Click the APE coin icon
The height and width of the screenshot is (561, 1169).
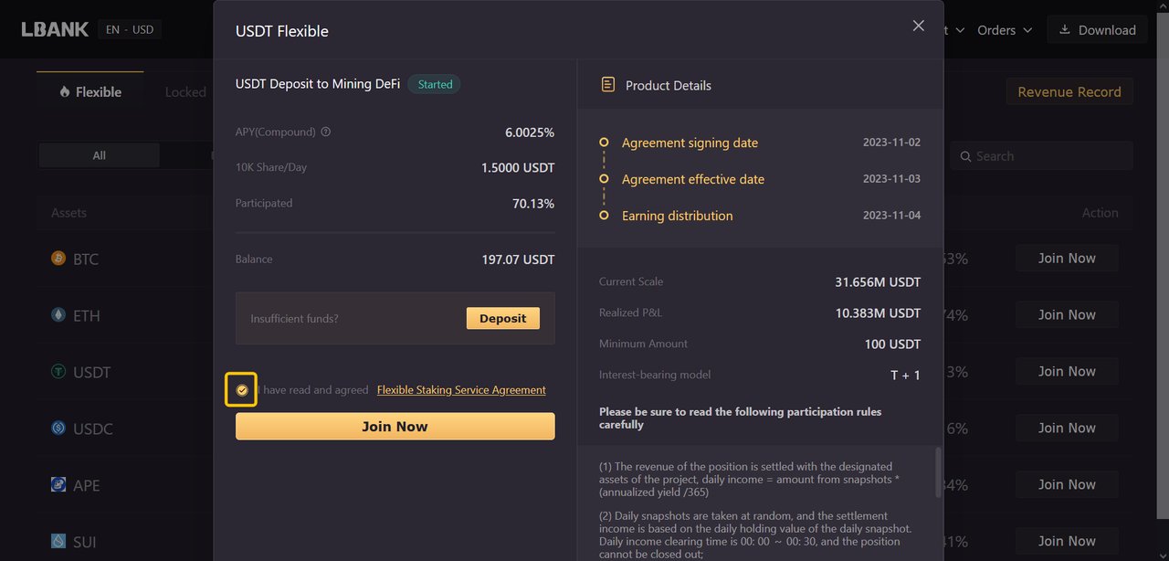[x=58, y=484]
